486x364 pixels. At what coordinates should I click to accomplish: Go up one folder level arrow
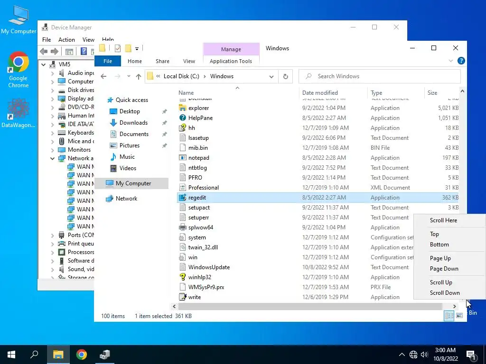(x=138, y=76)
